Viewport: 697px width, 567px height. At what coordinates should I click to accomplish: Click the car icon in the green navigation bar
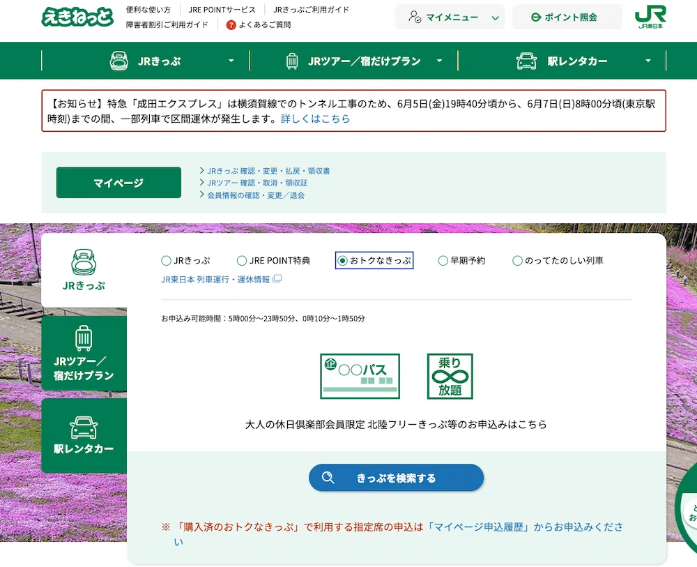[x=526, y=61]
